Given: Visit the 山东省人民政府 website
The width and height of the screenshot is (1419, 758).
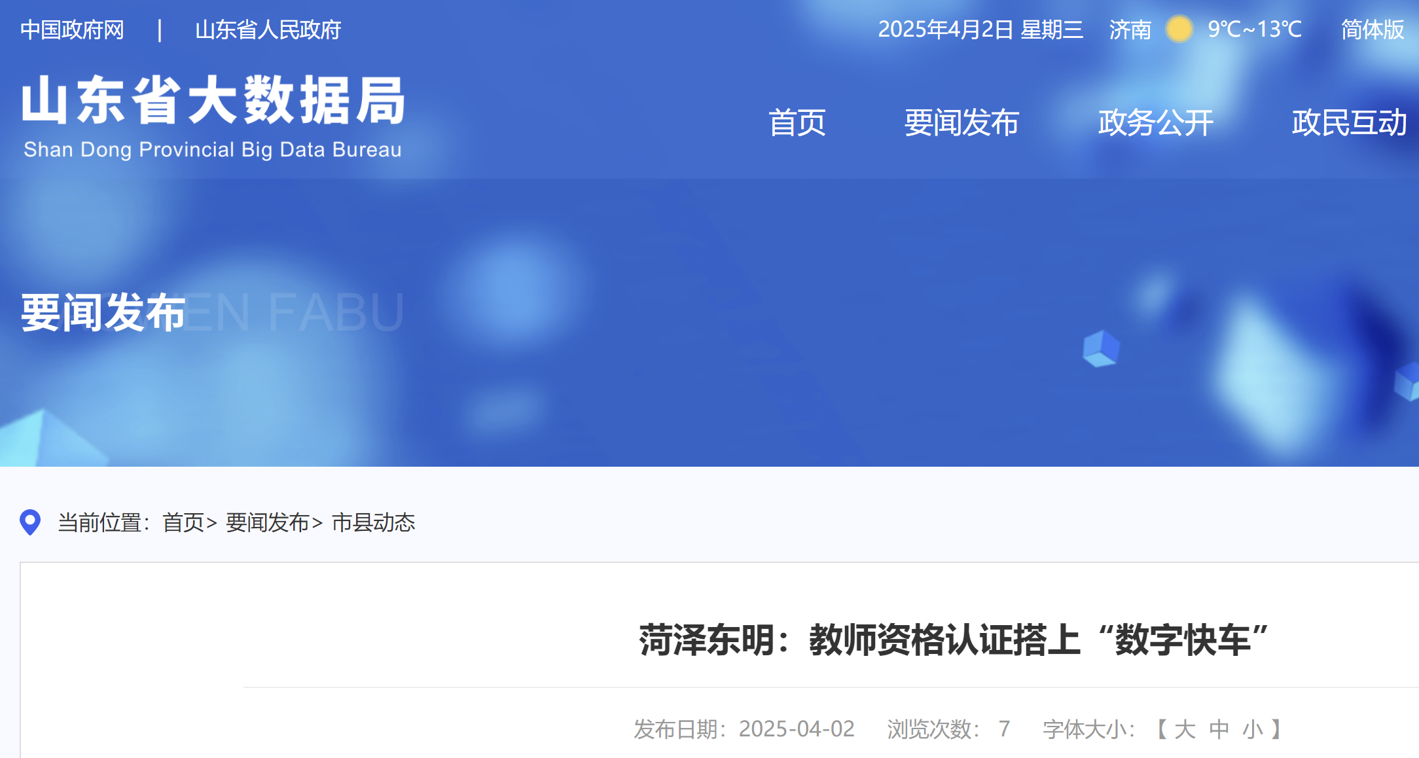Looking at the screenshot, I should [x=270, y=29].
